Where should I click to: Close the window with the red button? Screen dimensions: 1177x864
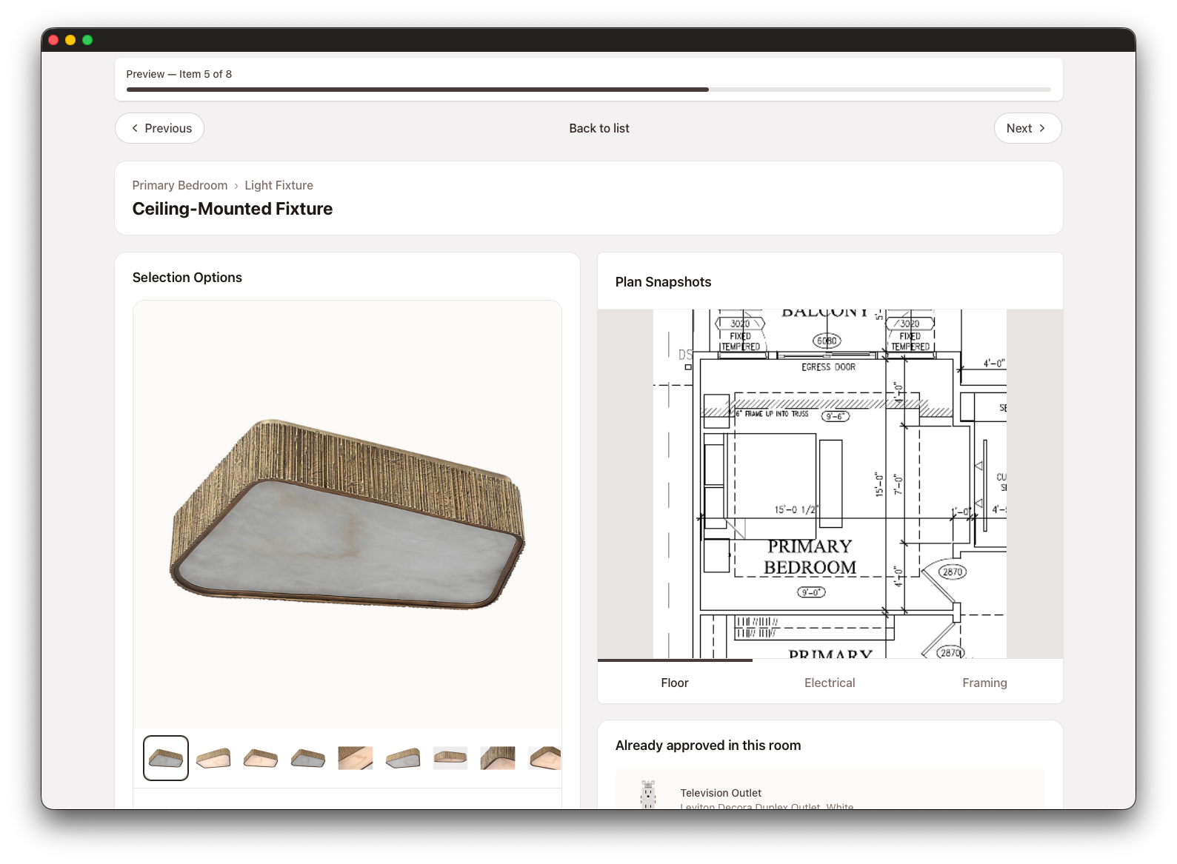pyautogui.click(x=53, y=40)
